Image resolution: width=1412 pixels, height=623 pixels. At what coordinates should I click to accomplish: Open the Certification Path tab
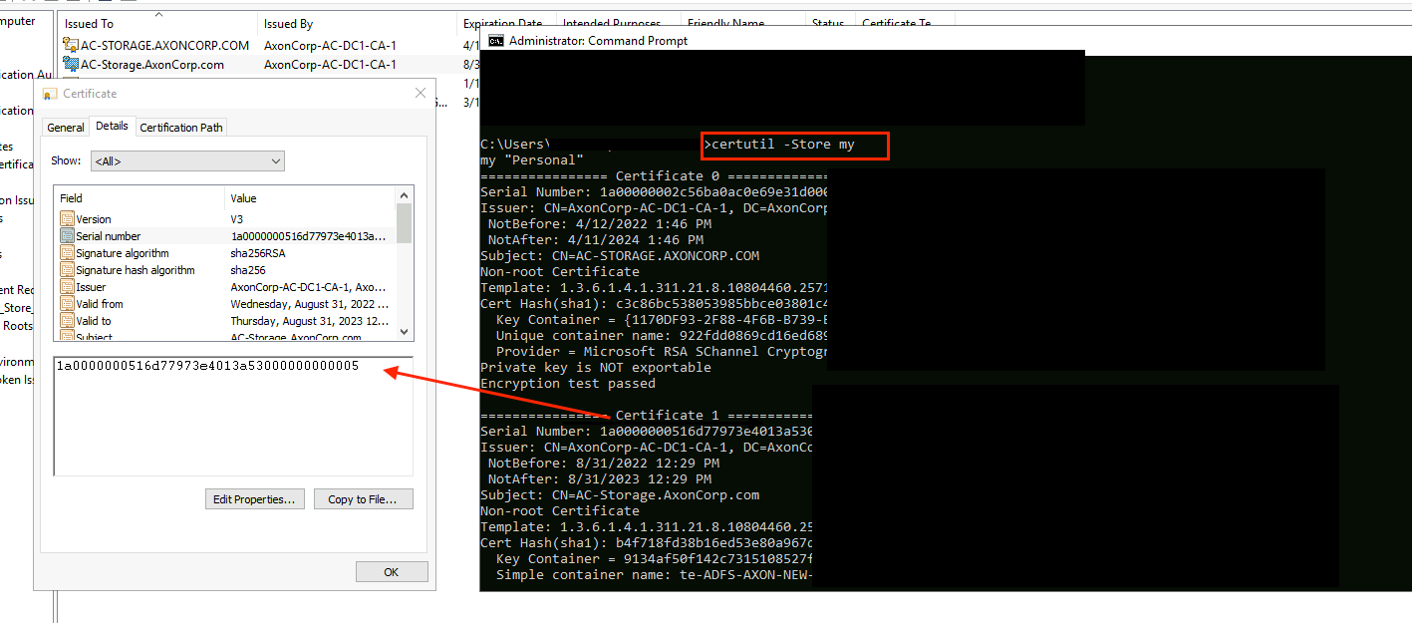(x=180, y=127)
